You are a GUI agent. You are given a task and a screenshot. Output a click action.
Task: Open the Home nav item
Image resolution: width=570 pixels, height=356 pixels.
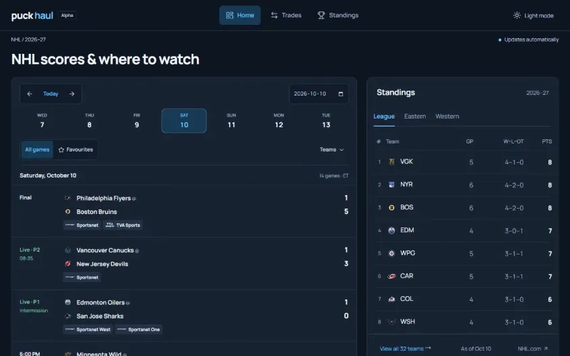(x=240, y=15)
